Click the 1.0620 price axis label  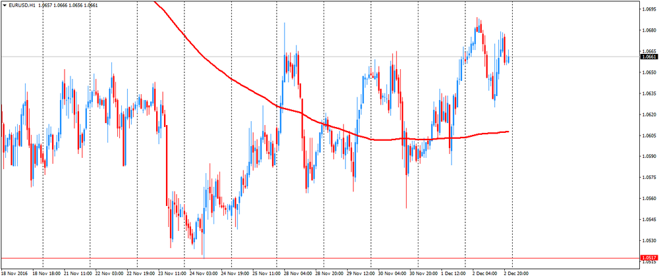648,114
